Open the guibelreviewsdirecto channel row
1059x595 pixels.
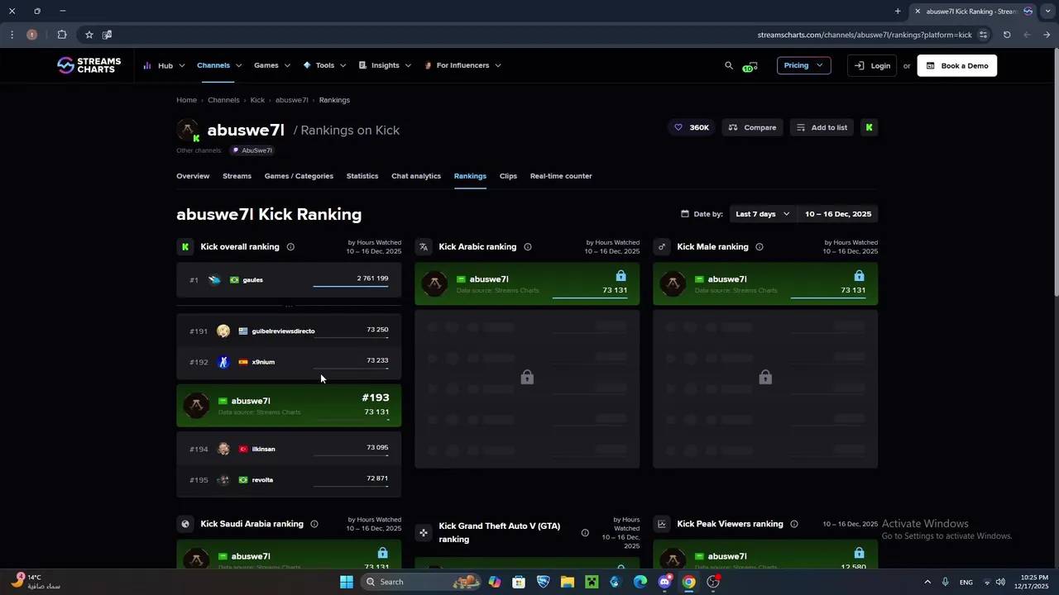click(289, 331)
